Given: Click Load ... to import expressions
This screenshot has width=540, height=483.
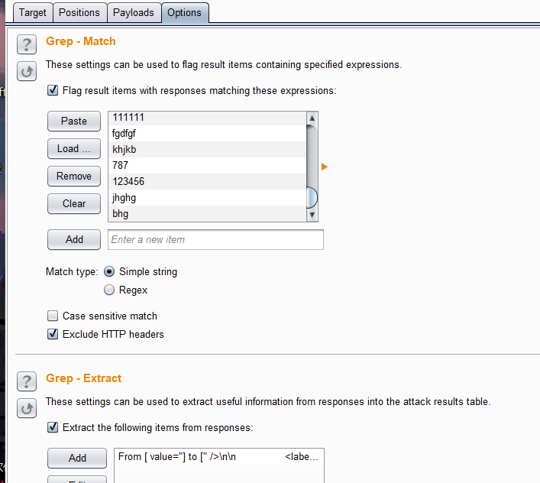Looking at the screenshot, I should (74, 148).
